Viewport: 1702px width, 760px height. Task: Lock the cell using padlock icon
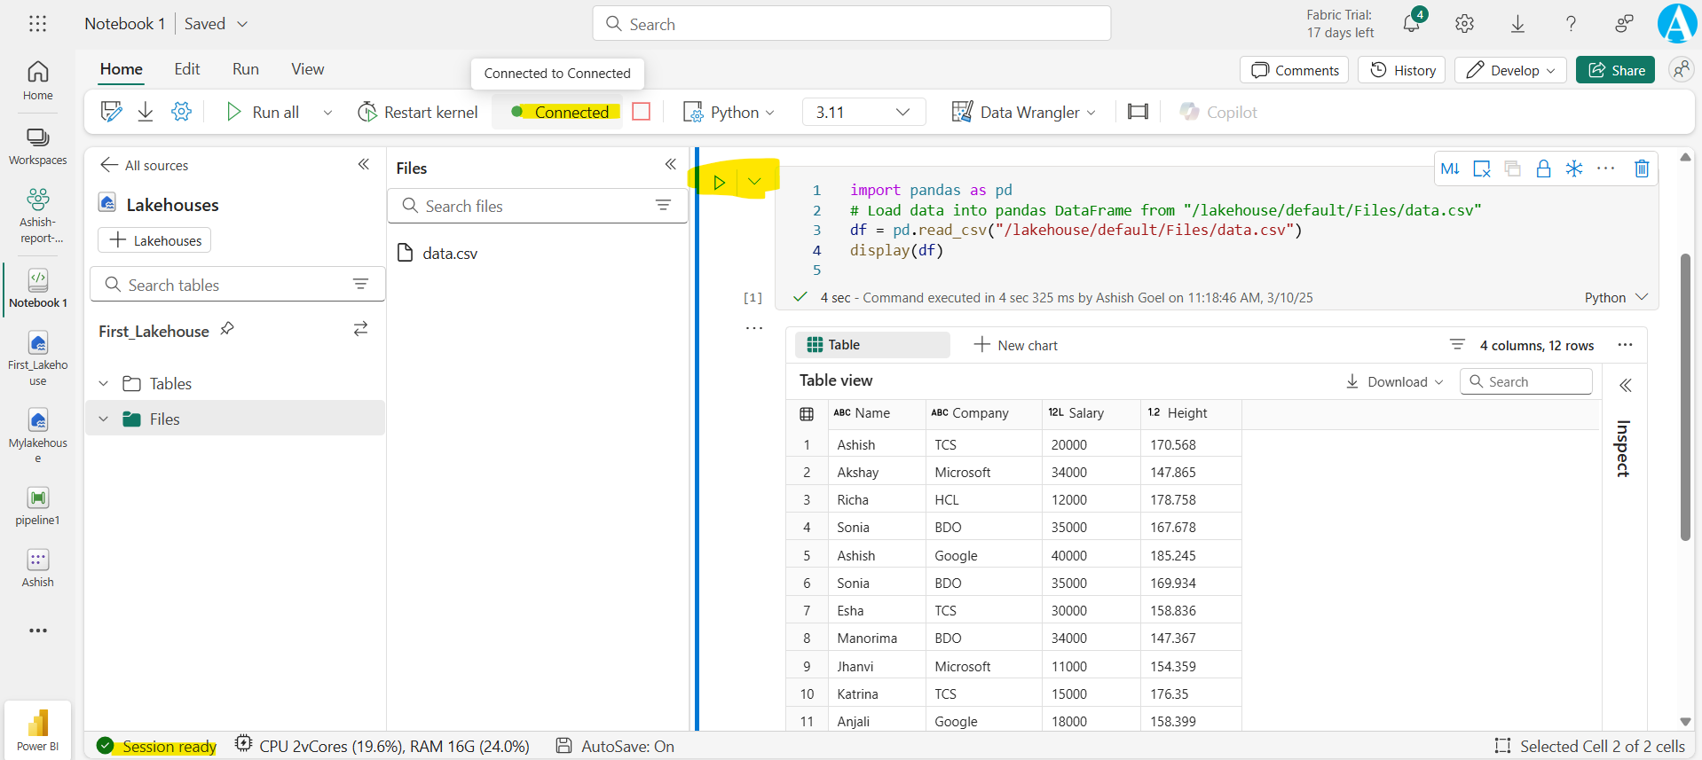pos(1543,168)
